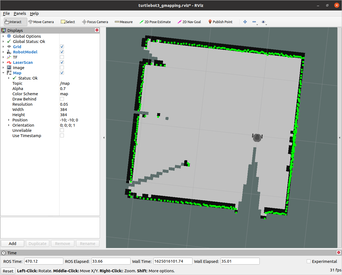Screen dimensions: 342x275
Task: Enable the TF display checkbox
Action: click(62, 57)
